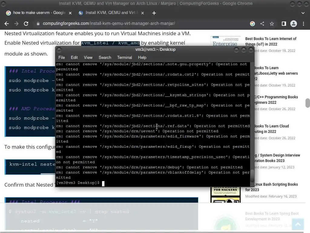This screenshot has width=310, height=233.
Task: Open Google icon in Chrome toolbar
Action: 252,24
